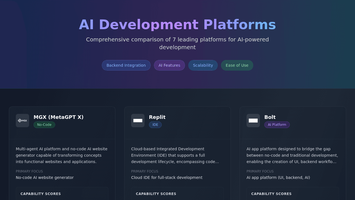
Task: Click MGX's 'No-code AI website generator' focus text
Action: [45, 177]
